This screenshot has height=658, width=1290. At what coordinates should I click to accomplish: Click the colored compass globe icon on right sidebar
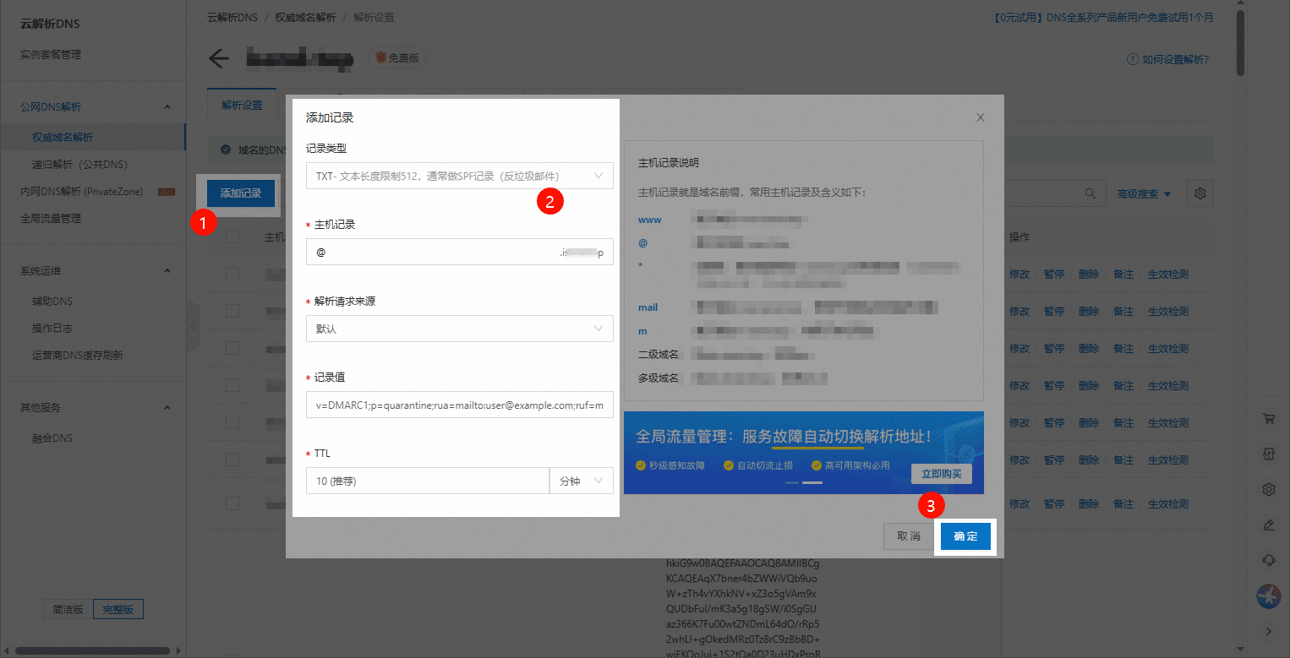[1269, 596]
